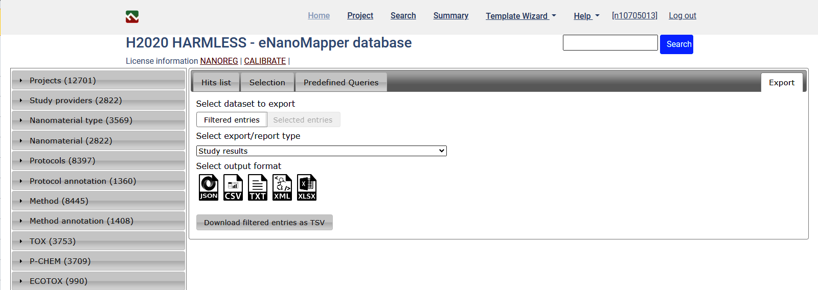
Task: Expand Nanomaterial type (3569) facet
Action: coord(98,120)
